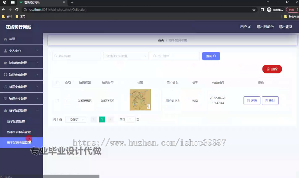Click the 在线骑行网站 site title
The image size is (299, 178).
pyautogui.click(x=19, y=27)
